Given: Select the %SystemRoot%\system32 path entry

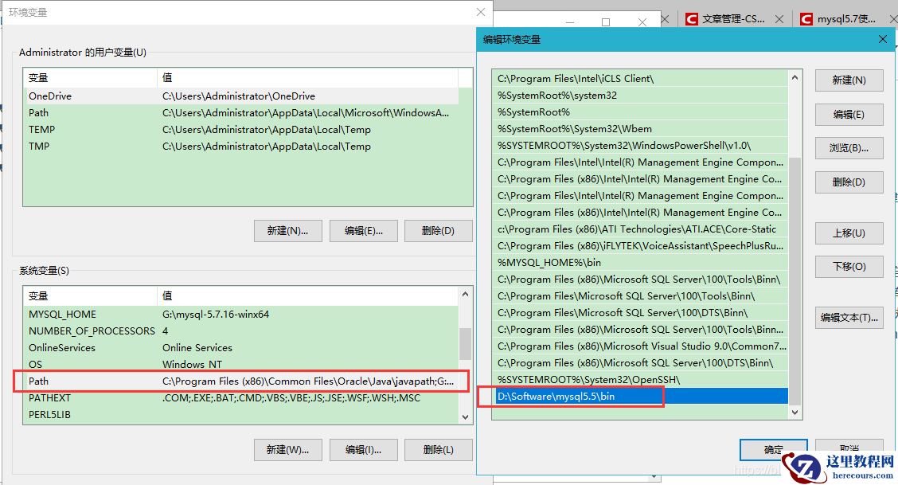Looking at the screenshot, I should pos(640,95).
